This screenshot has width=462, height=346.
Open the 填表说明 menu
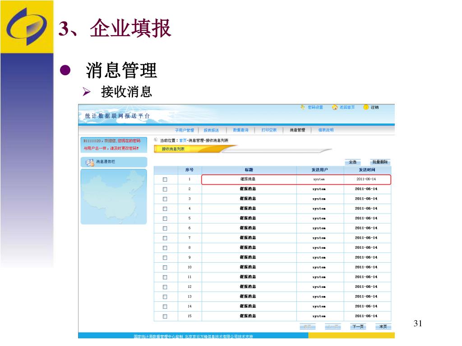point(326,130)
